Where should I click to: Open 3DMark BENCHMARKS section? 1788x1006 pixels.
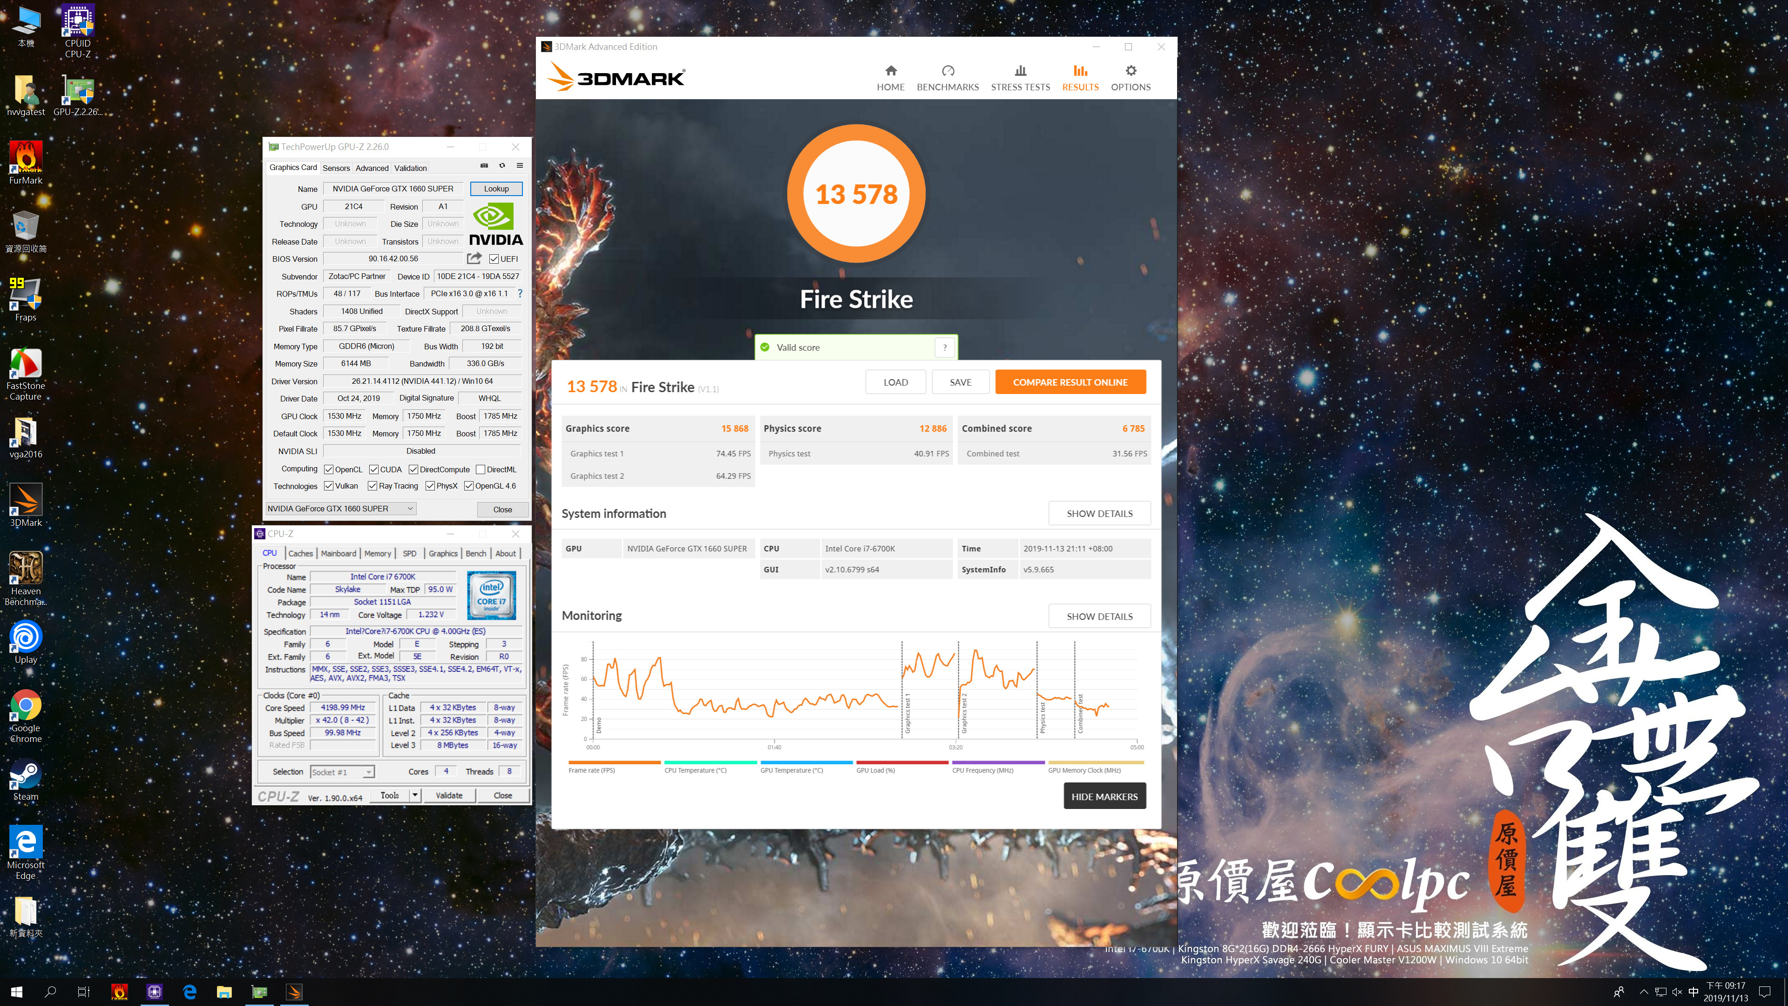(948, 78)
